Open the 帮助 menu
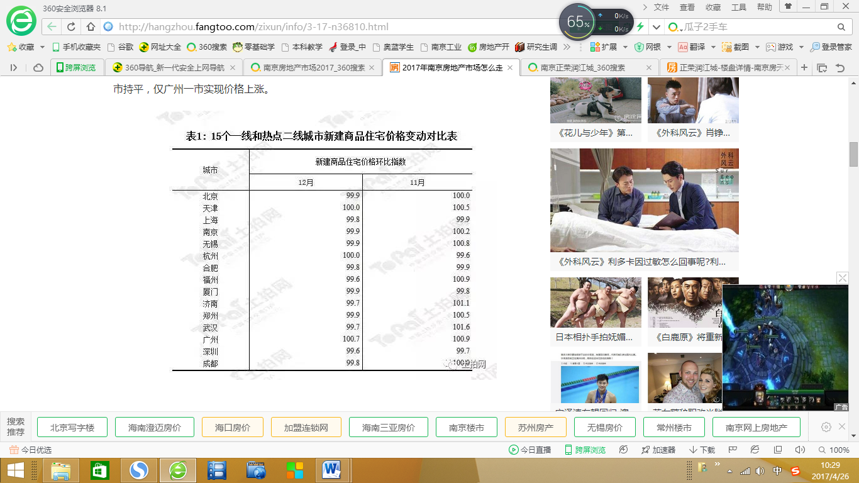This screenshot has height=483, width=859. coord(765,7)
